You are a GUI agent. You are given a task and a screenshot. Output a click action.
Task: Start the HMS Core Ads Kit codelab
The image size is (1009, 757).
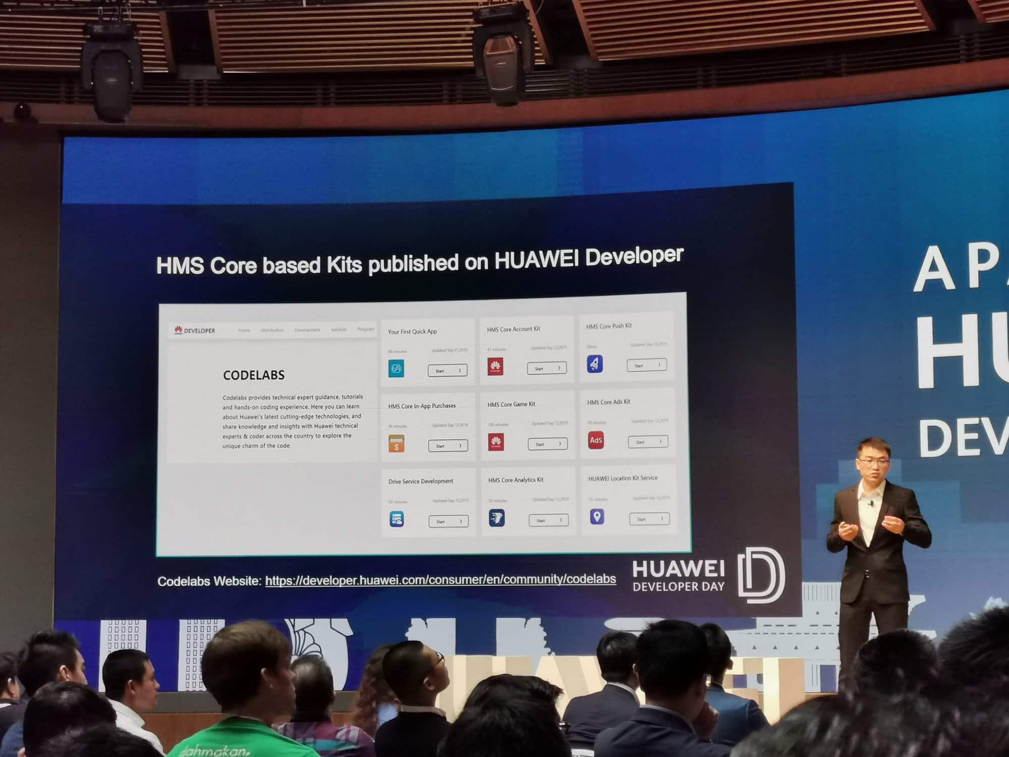(x=648, y=442)
